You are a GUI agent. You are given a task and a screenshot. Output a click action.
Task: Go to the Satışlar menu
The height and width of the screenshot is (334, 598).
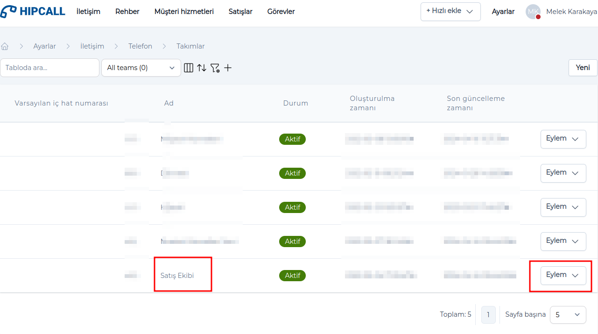(240, 12)
